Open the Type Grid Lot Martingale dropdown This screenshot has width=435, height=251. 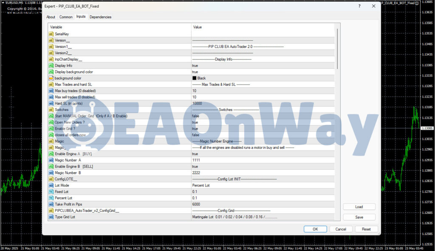tap(263, 217)
